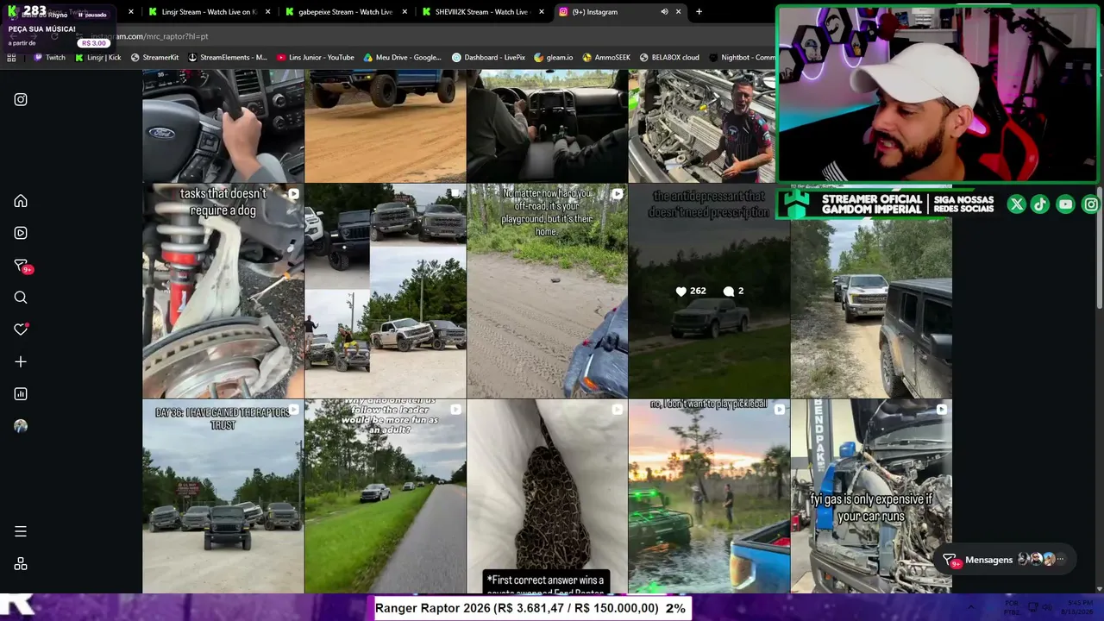
Task: Switch to the SHEVIII2K Stream tab
Action: pyautogui.click(x=482, y=12)
